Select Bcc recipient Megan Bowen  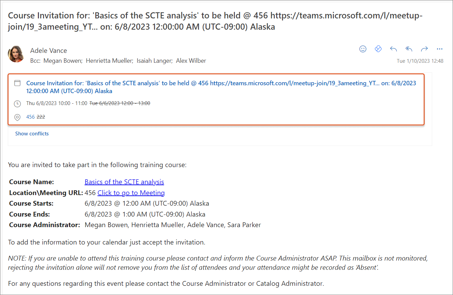pos(63,61)
